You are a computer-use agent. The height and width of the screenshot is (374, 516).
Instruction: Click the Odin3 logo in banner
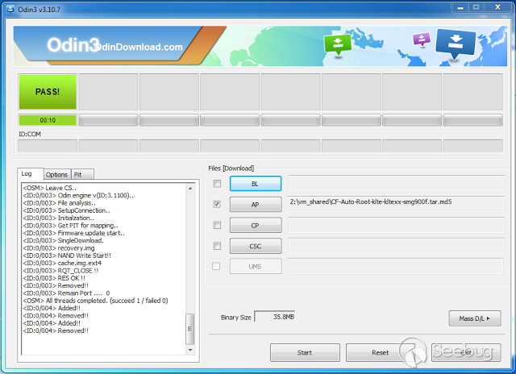click(x=73, y=45)
